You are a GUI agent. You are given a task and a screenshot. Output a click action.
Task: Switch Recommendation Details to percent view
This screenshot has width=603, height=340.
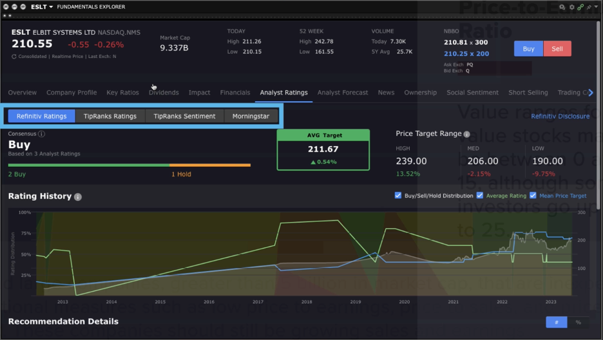click(x=578, y=322)
